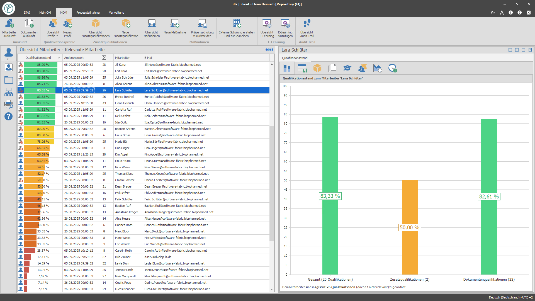Open Qualifikationsstand column sort indicator
This screenshot has width=535, height=301.
(59, 58)
